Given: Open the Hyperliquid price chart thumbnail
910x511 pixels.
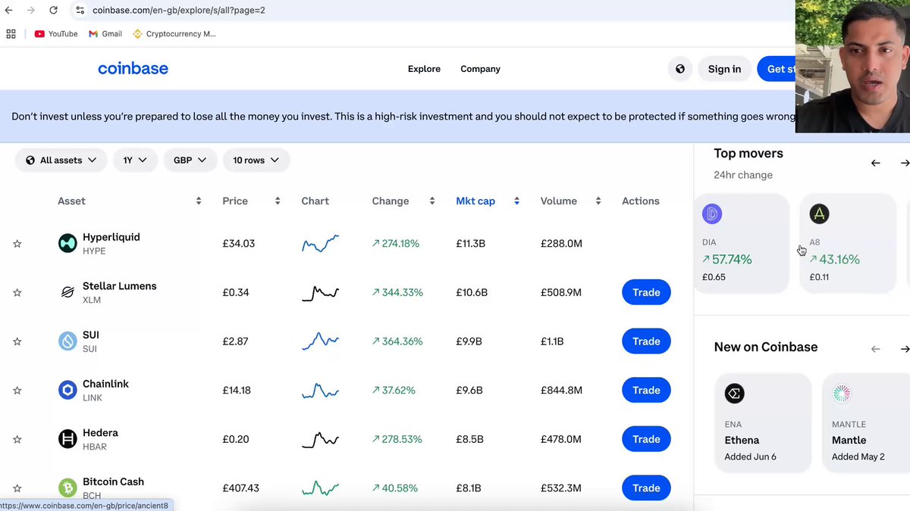Looking at the screenshot, I should [321, 244].
